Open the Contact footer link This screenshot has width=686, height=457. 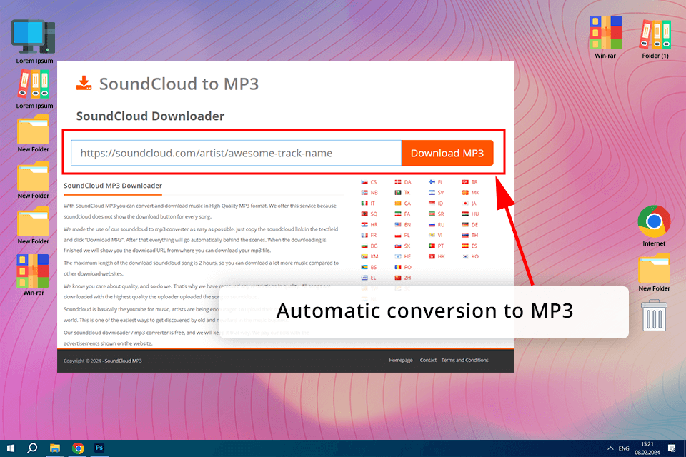coord(428,361)
